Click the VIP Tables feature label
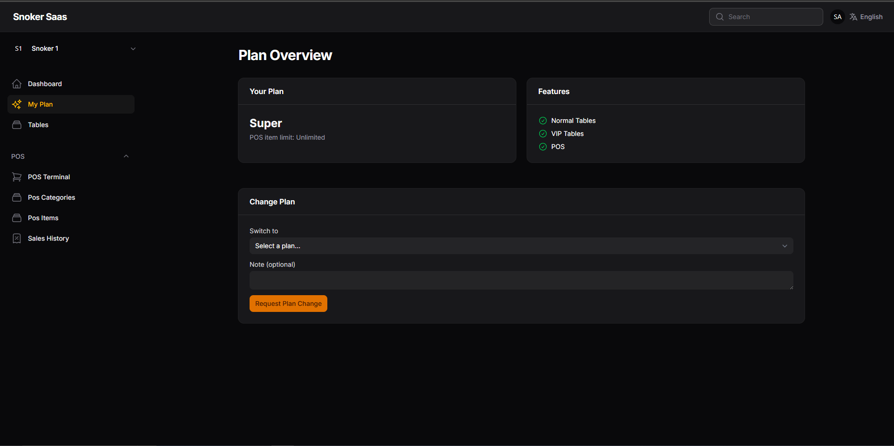Image resolution: width=894 pixels, height=446 pixels. tap(567, 134)
